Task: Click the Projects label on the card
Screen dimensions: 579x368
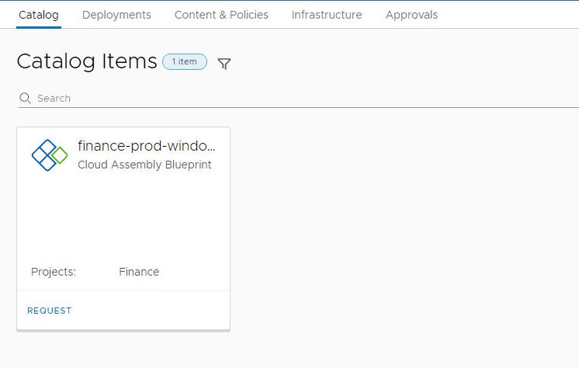Action: [x=54, y=272]
